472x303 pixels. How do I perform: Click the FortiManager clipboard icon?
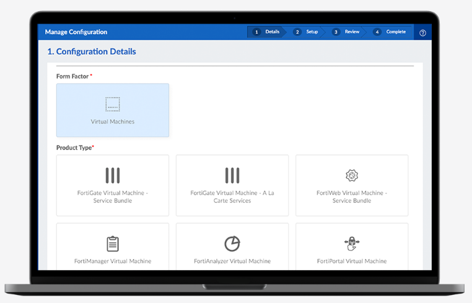pyautogui.click(x=113, y=244)
